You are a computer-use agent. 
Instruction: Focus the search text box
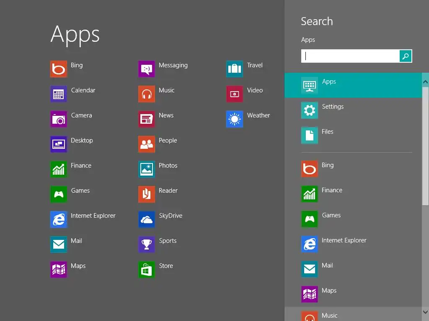pyautogui.click(x=350, y=56)
